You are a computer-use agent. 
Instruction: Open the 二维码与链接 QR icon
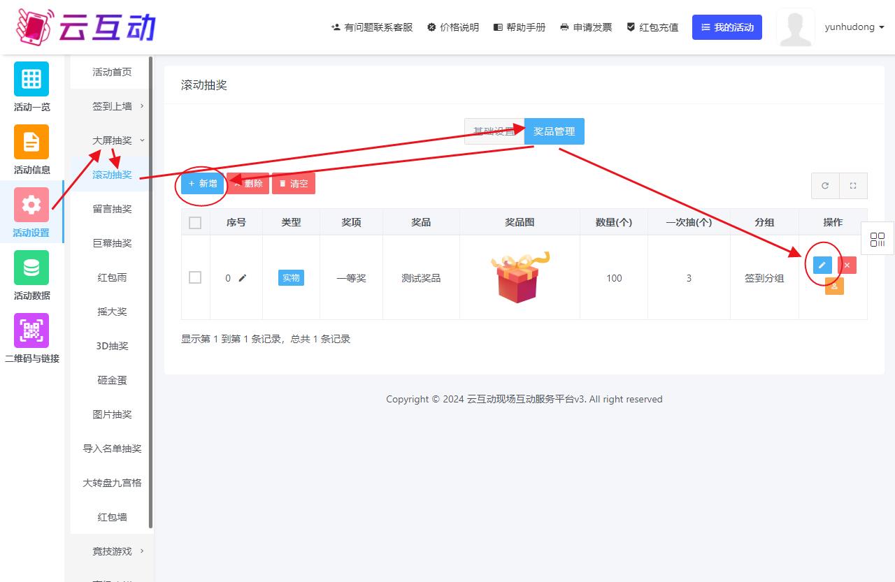pos(31,330)
